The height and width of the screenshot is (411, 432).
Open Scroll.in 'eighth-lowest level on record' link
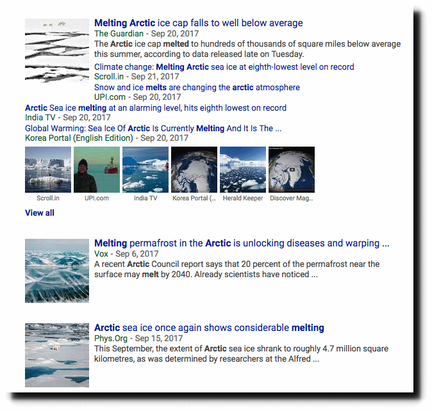pyautogui.click(x=224, y=67)
